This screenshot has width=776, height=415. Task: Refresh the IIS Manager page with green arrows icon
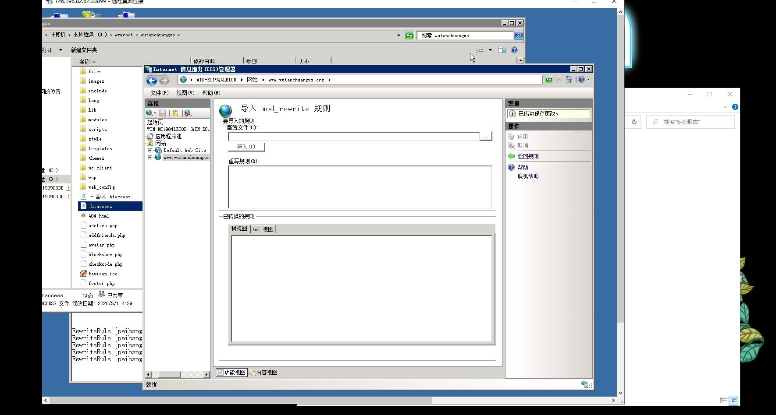(548, 79)
